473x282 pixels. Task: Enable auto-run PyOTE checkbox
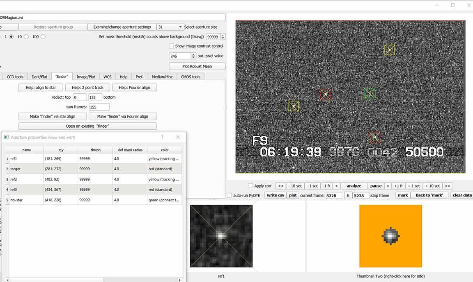click(229, 195)
